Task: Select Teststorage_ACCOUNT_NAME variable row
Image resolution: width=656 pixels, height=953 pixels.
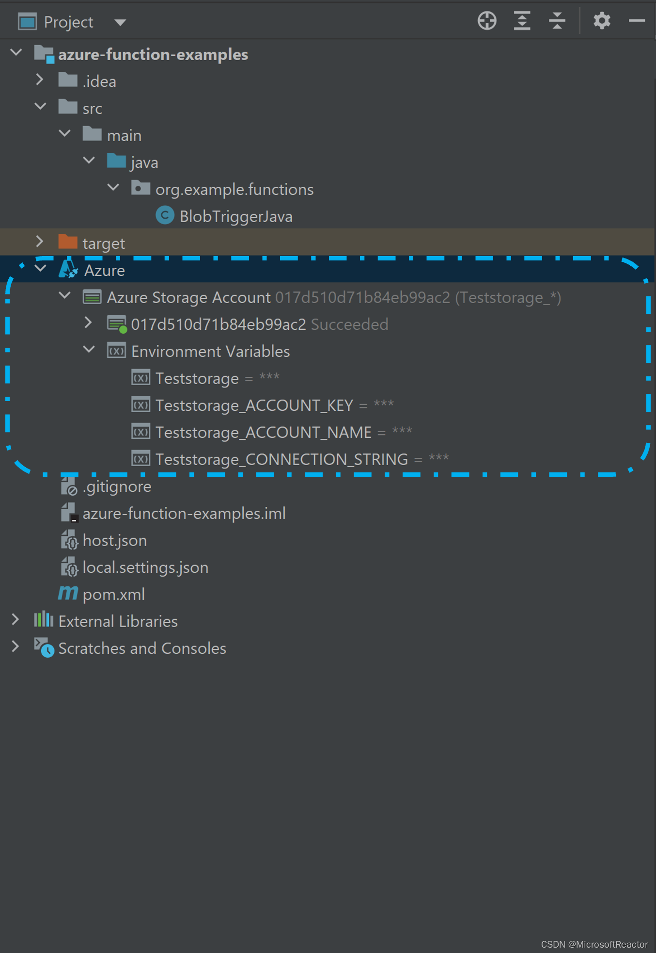Action: (x=272, y=432)
